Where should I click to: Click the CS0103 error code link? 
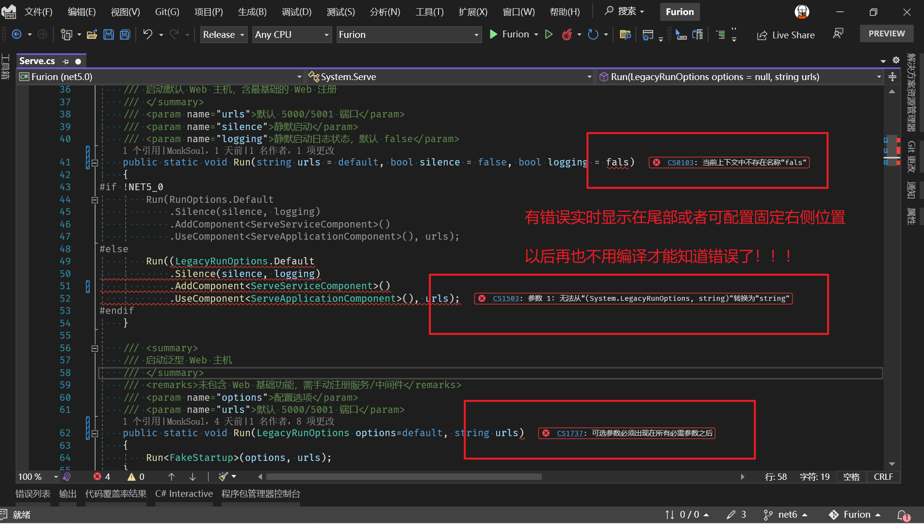pos(680,163)
